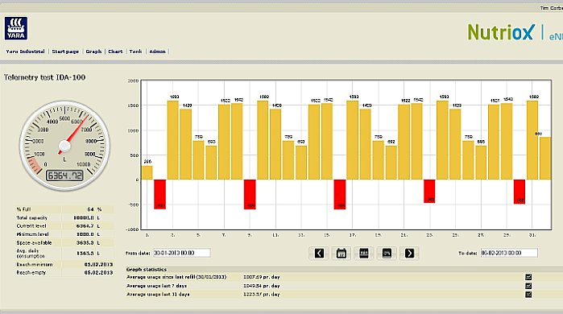Select the 'Space available' row label
This screenshot has width=563, height=314.
(x=34, y=243)
